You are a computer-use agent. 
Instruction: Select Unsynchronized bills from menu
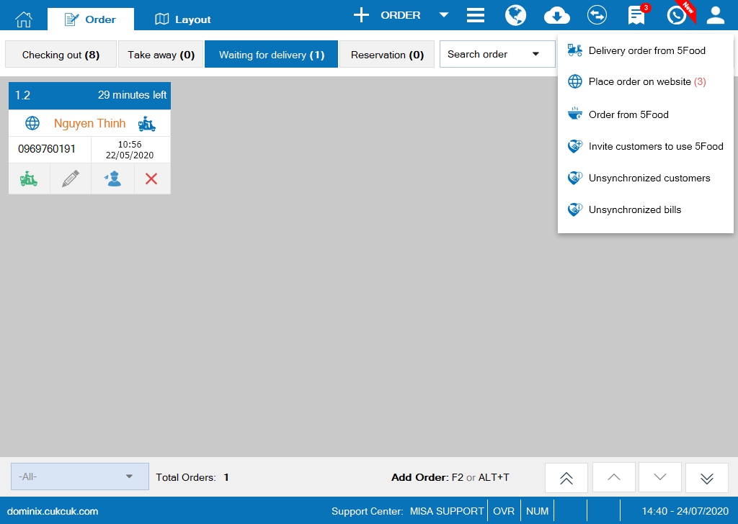(634, 210)
